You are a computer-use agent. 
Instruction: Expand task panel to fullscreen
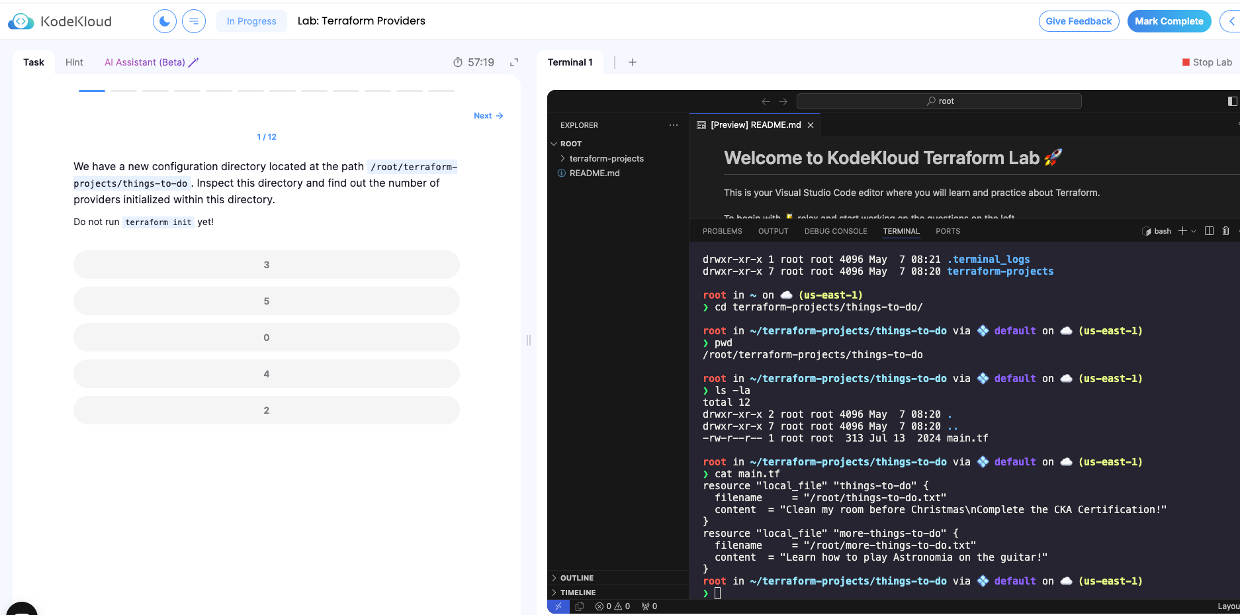coord(513,62)
